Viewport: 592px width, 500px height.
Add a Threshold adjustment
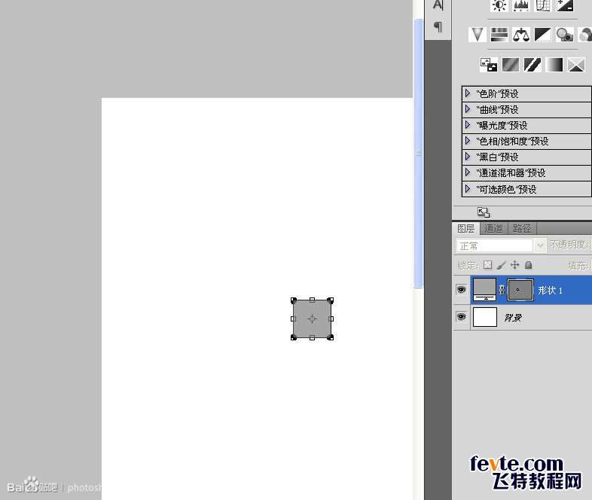(532, 65)
